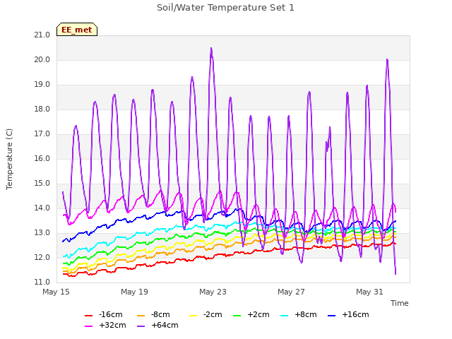
Task: Click the 12.0 y-axis tick label
Action: pyautogui.click(x=42, y=258)
